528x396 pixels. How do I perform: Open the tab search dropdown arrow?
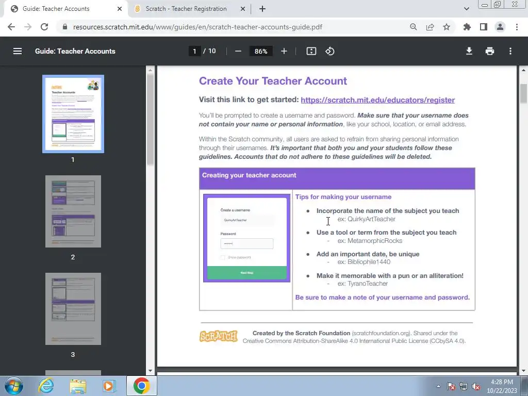pyautogui.click(x=466, y=9)
